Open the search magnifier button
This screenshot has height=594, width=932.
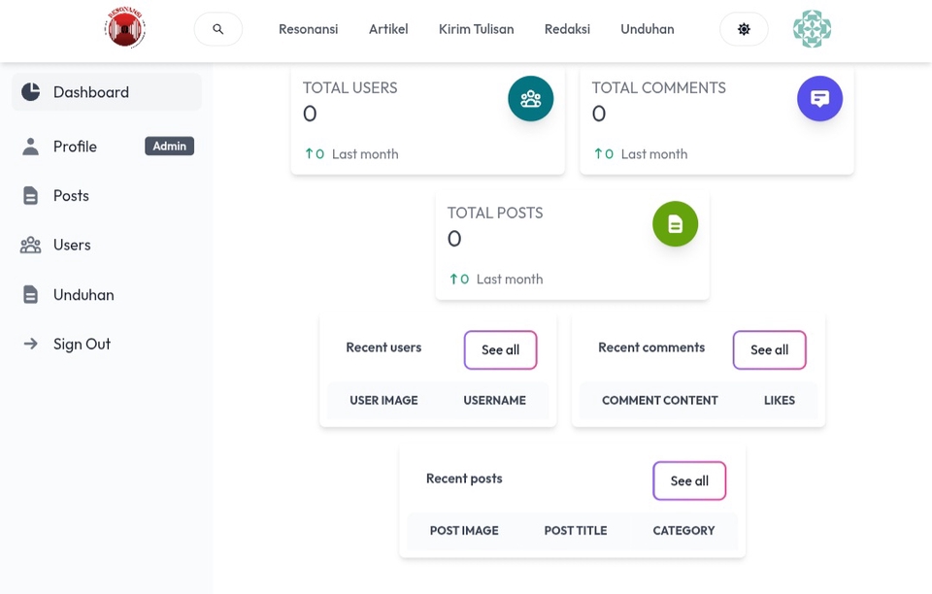(x=218, y=29)
